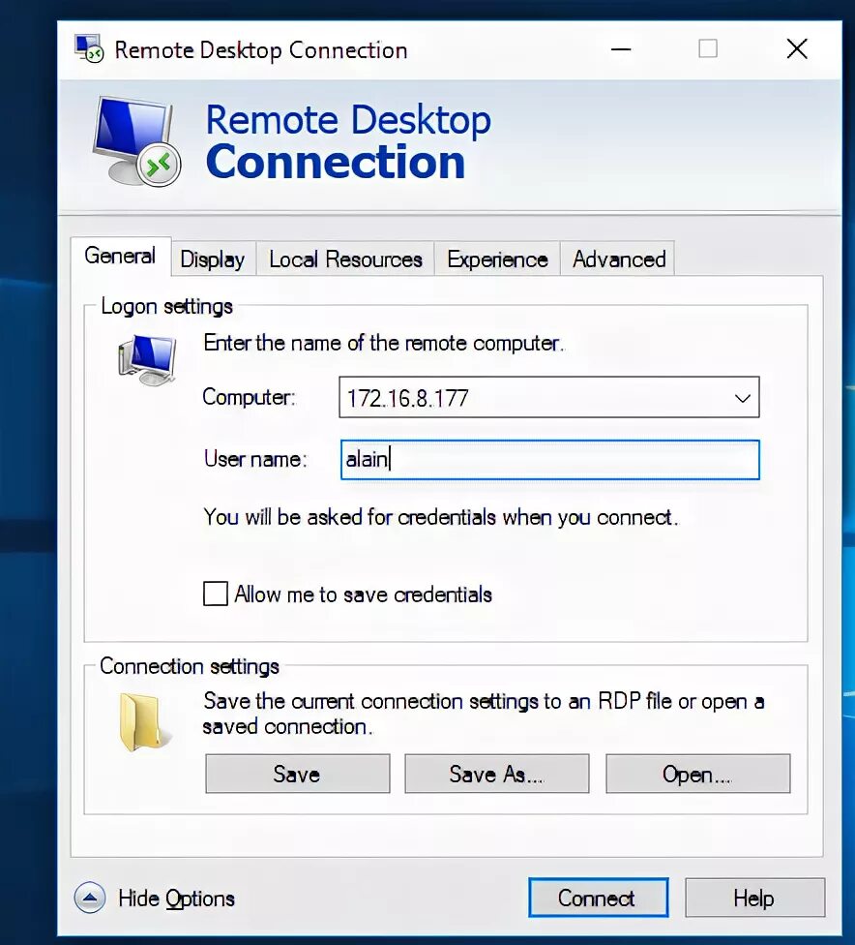Click the 'Save the current connection settings' description
The image size is (855, 945).
coord(484,714)
